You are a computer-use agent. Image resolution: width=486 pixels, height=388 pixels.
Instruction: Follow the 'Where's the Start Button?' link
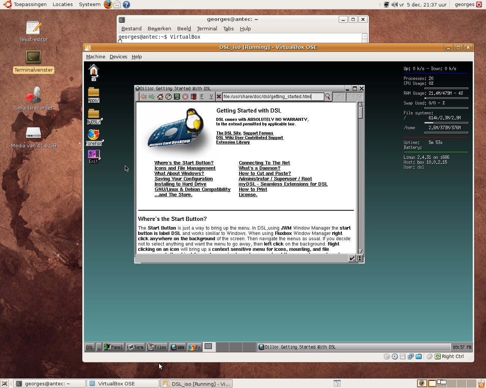184,163
